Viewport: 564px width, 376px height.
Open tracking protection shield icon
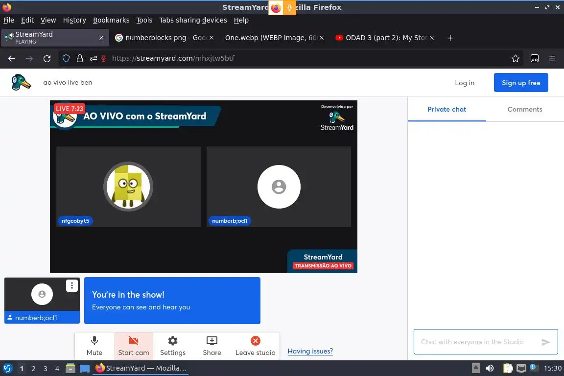(66, 58)
